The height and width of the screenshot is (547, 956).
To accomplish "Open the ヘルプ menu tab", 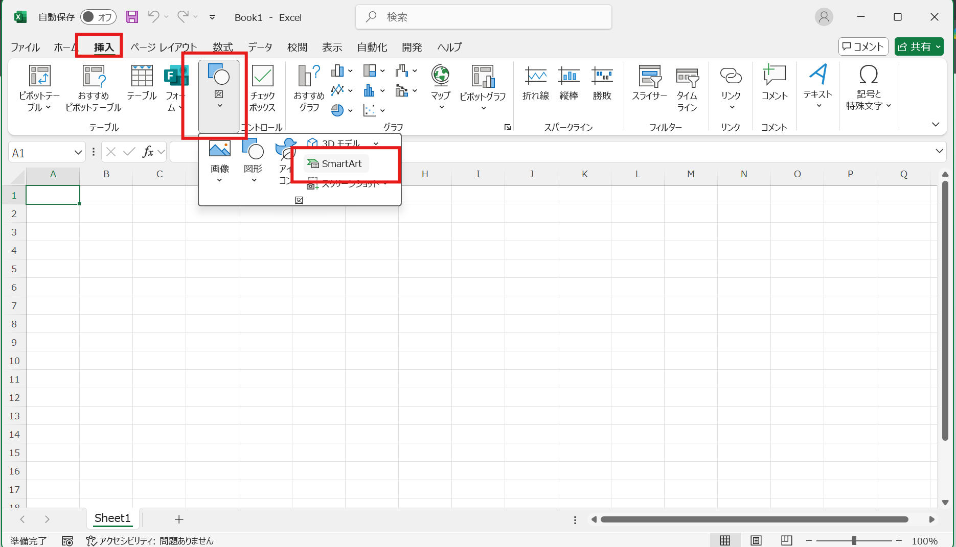I will (449, 47).
